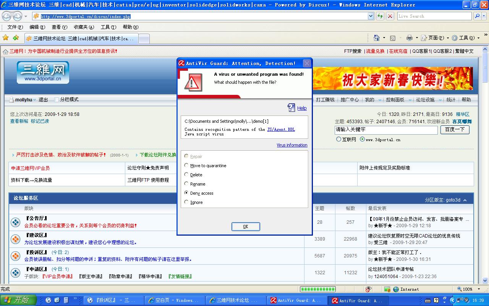Viewport: 489px width, 306px height.
Task: Click the Refresh page icon
Action: (380, 16)
